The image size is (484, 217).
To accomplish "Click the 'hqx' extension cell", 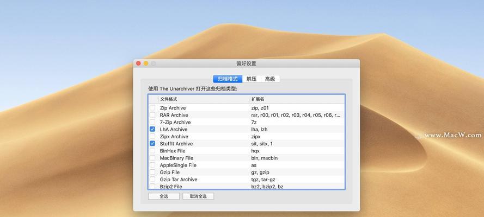I will click(x=255, y=151).
